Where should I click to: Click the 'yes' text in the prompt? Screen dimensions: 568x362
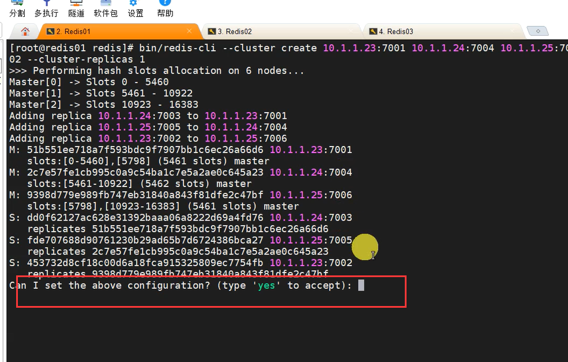point(266,286)
